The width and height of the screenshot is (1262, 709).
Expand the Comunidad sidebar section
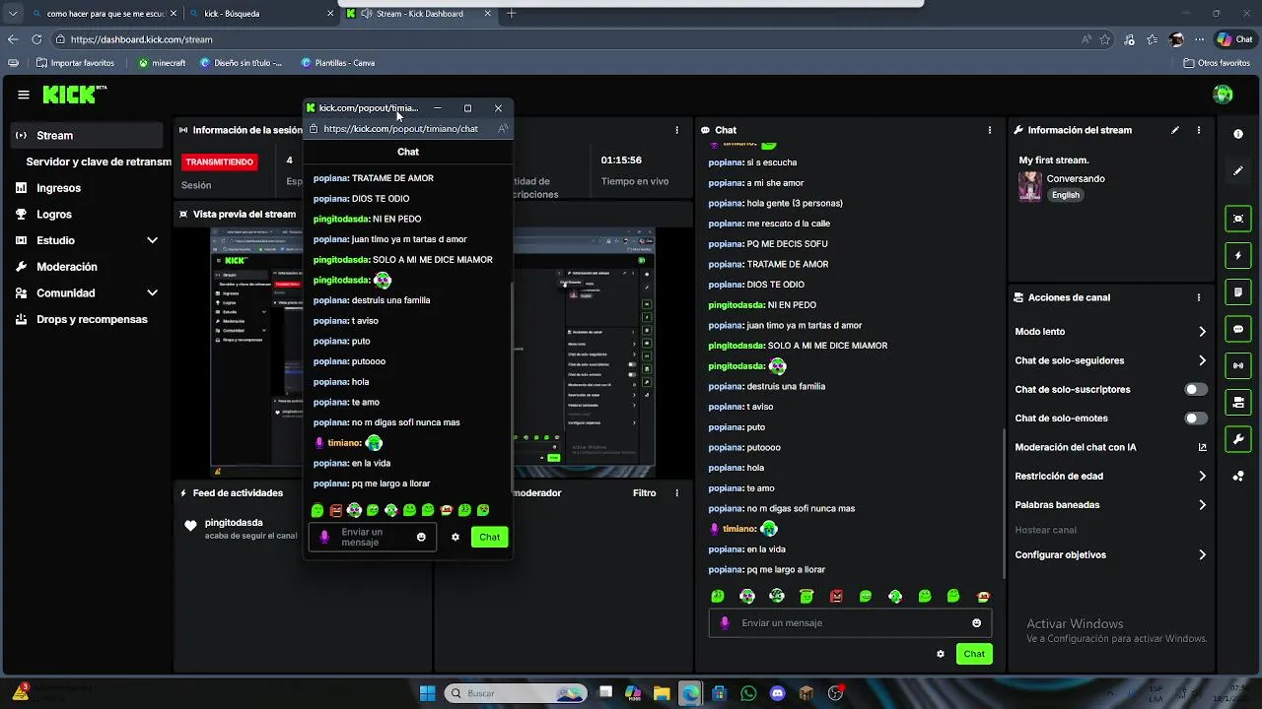pyautogui.click(x=152, y=292)
